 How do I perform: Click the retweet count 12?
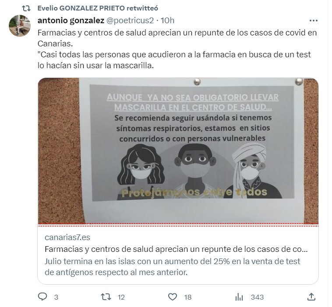[x=121, y=297]
